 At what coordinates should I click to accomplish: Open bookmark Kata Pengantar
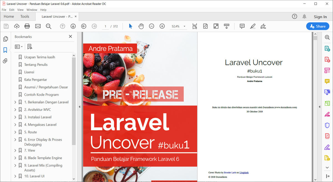tap(36, 80)
